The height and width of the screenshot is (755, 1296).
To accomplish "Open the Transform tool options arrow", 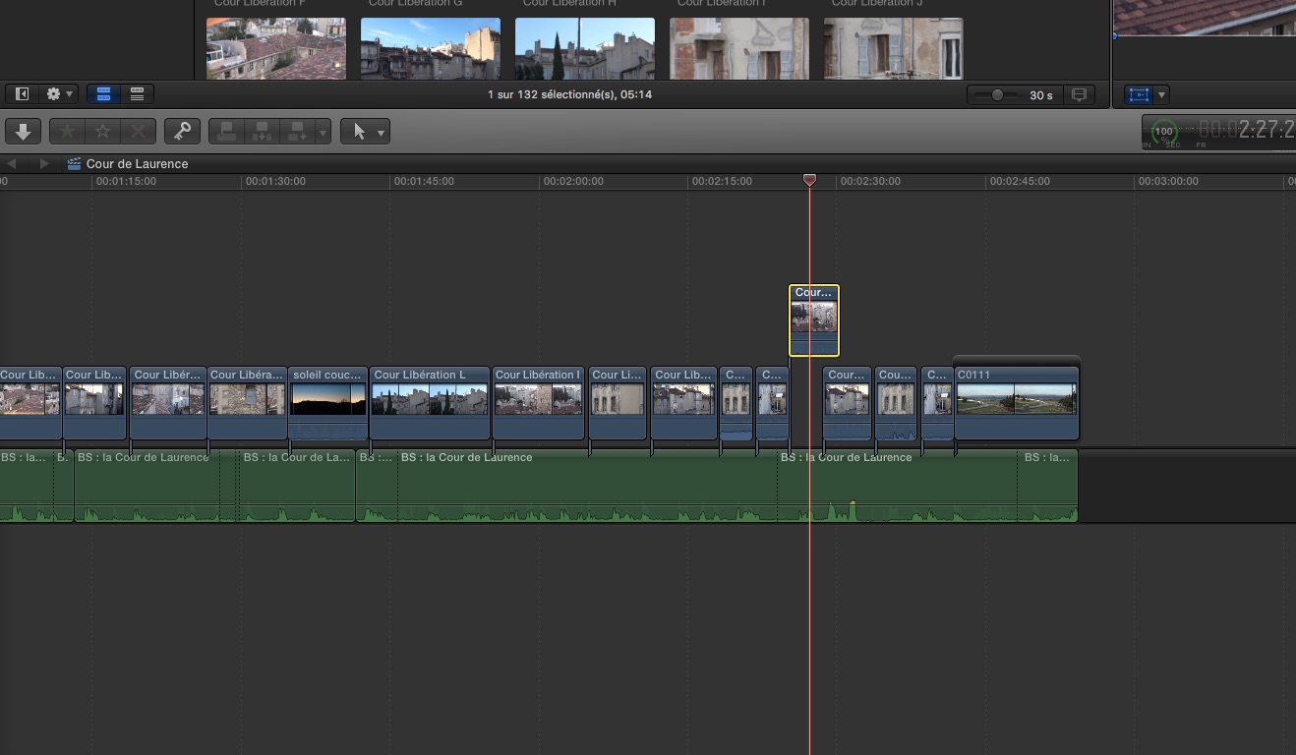I will [x=1162, y=95].
